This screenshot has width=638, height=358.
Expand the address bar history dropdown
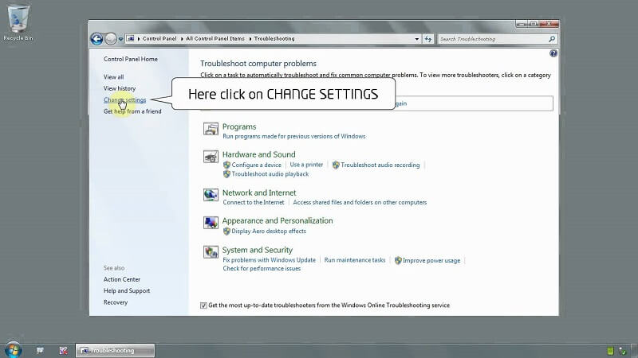pyautogui.click(x=416, y=39)
